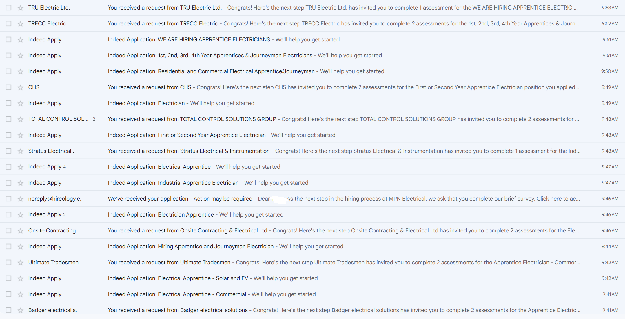Check the Ultimate Tradesmen email checkbox

point(8,262)
